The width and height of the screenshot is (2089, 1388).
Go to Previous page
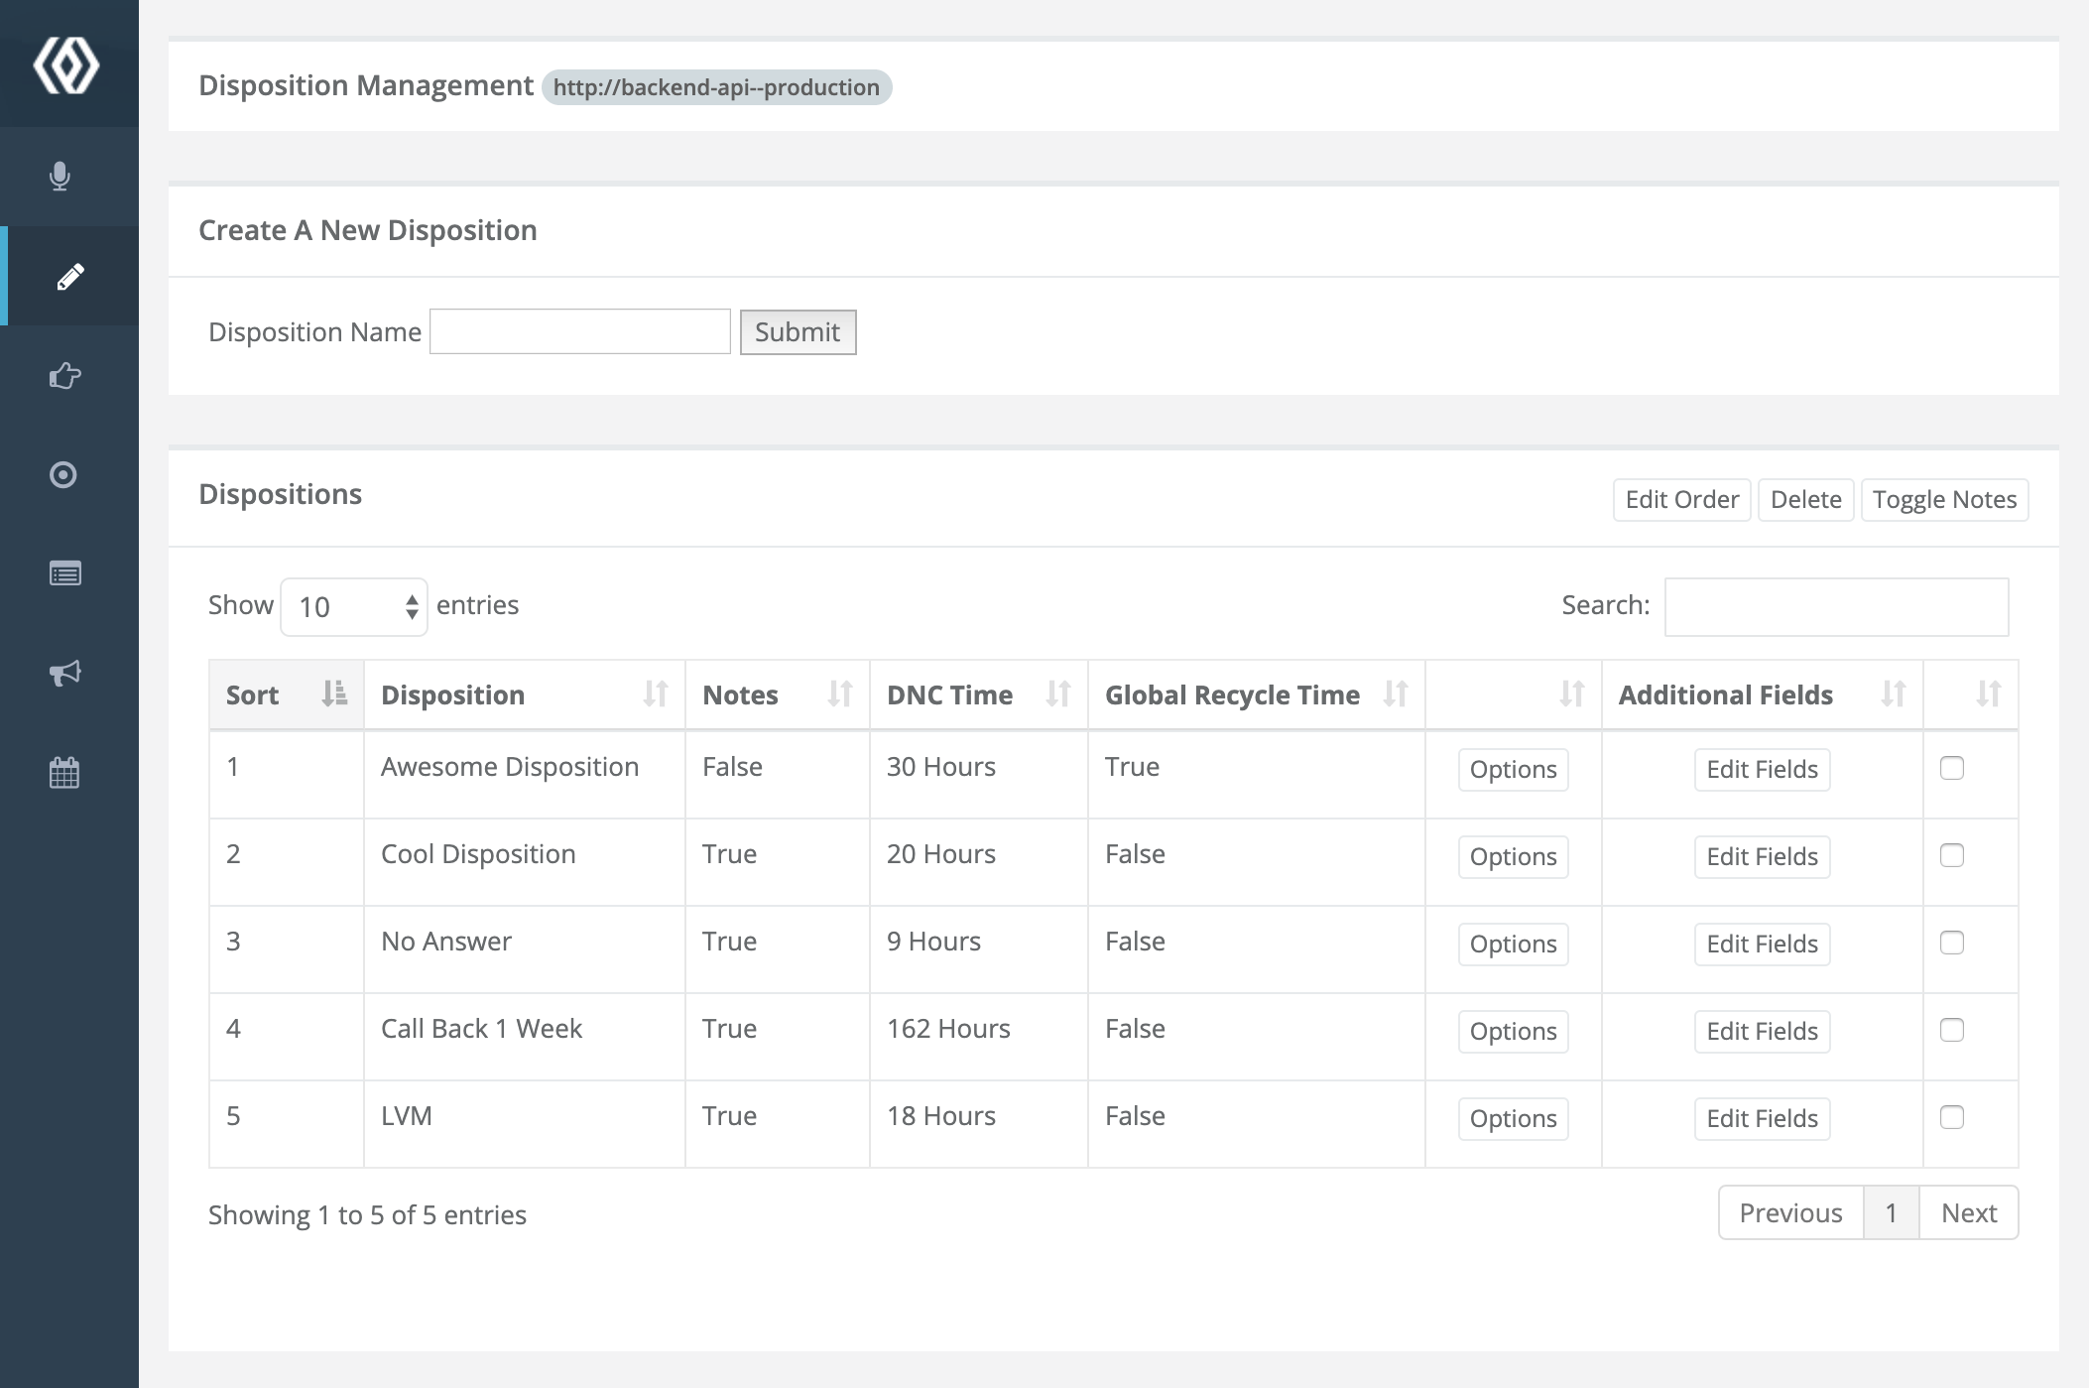[x=1790, y=1212]
